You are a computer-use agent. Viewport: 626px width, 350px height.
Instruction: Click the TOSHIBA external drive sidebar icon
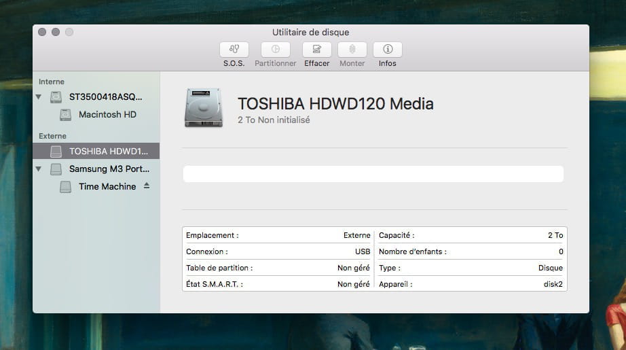[56, 152]
